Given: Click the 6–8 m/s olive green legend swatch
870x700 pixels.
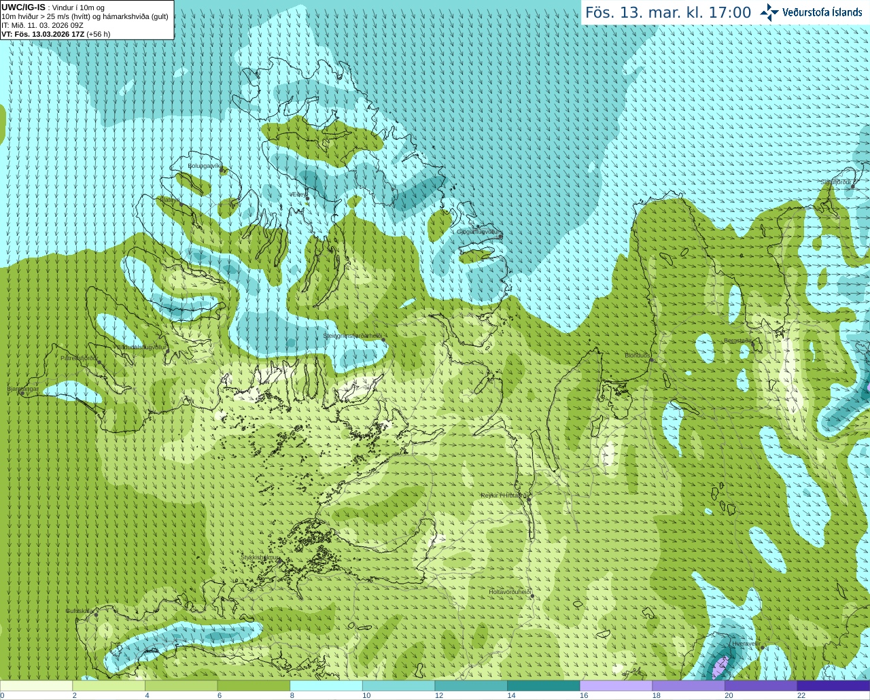Looking at the screenshot, I should [254, 686].
